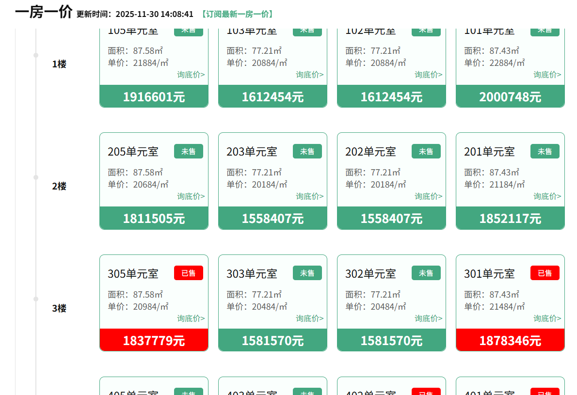Click the 1852117元 price bar
Viewport: 577px width, 395px height.
pyautogui.click(x=510, y=219)
